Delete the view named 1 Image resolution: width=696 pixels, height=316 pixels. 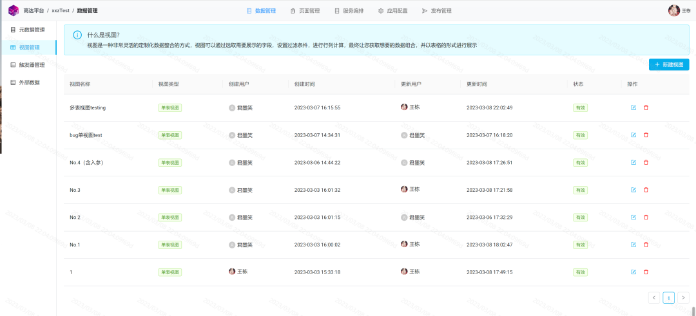(x=646, y=272)
